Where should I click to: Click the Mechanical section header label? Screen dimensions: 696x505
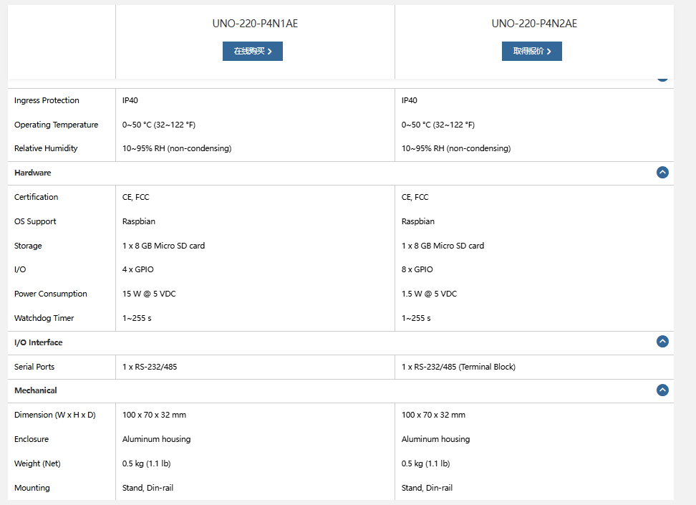(36, 390)
